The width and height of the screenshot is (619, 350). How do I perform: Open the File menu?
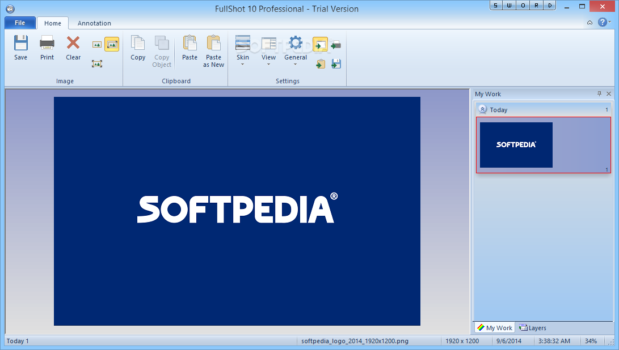point(20,23)
